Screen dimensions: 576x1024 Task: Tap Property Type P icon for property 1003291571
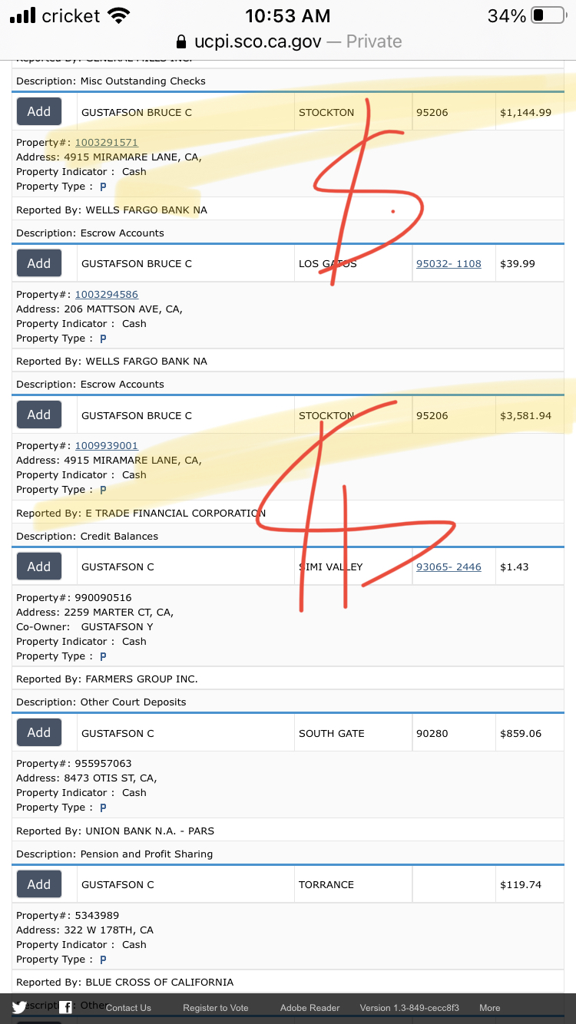[x=103, y=187]
